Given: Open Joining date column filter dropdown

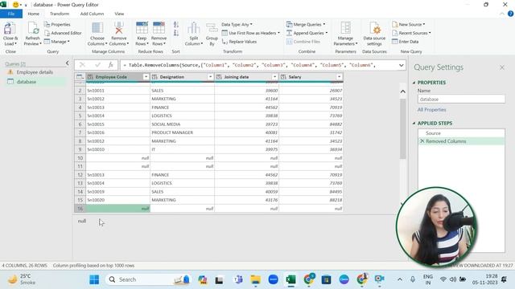Looking at the screenshot, I should [x=274, y=77].
